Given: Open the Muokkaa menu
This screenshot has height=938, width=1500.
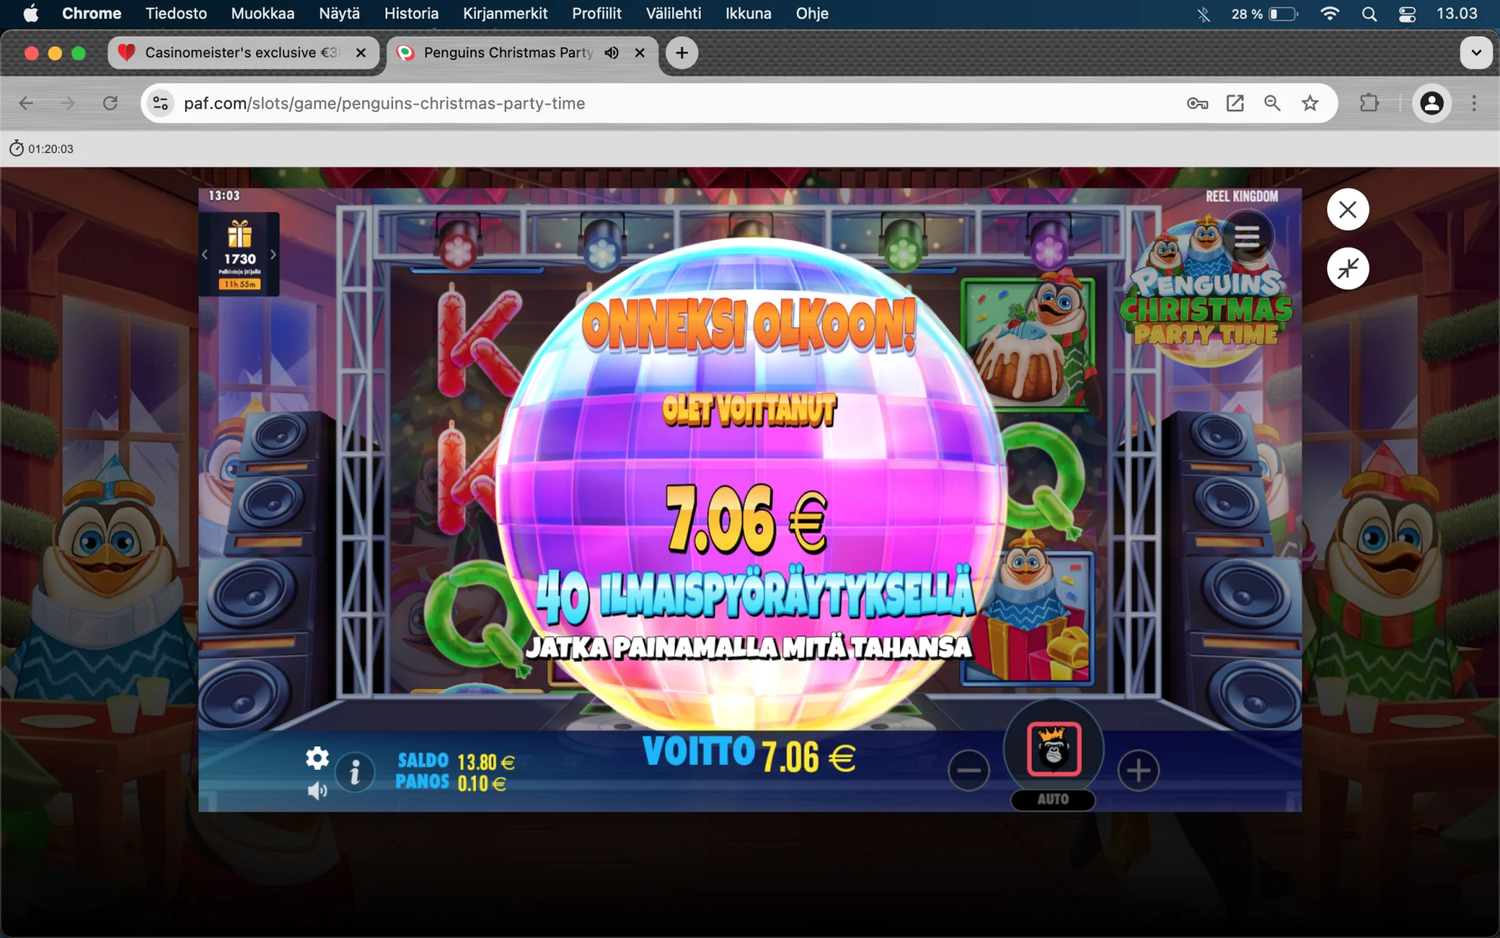Looking at the screenshot, I should click(x=262, y=14).
